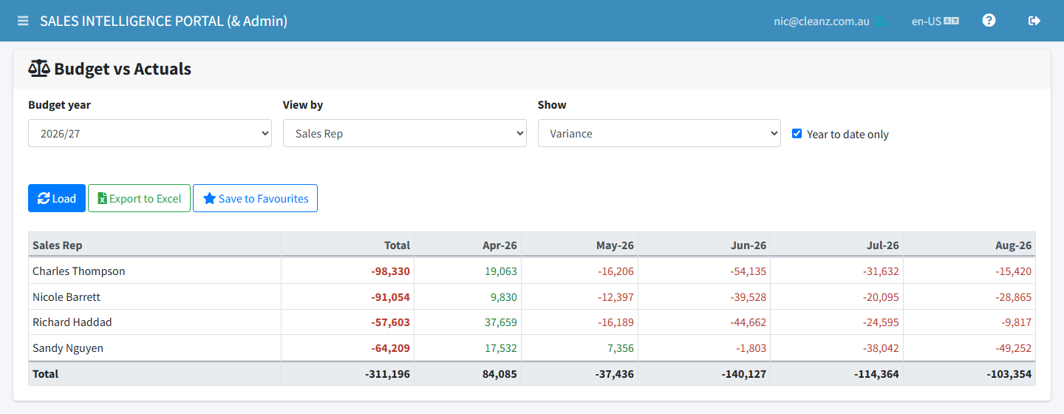Click the Apr-26 total 84,085
The image size is (1064, 414).
(x=499, y=374)
